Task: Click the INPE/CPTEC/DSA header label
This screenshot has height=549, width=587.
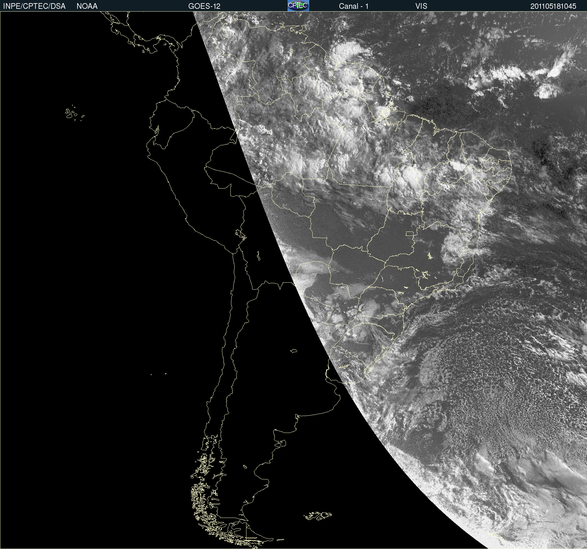Action: coord(34,6)
